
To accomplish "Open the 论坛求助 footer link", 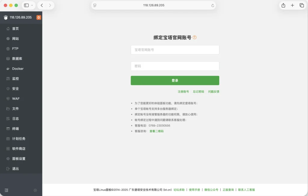I will tap(179, 190).
